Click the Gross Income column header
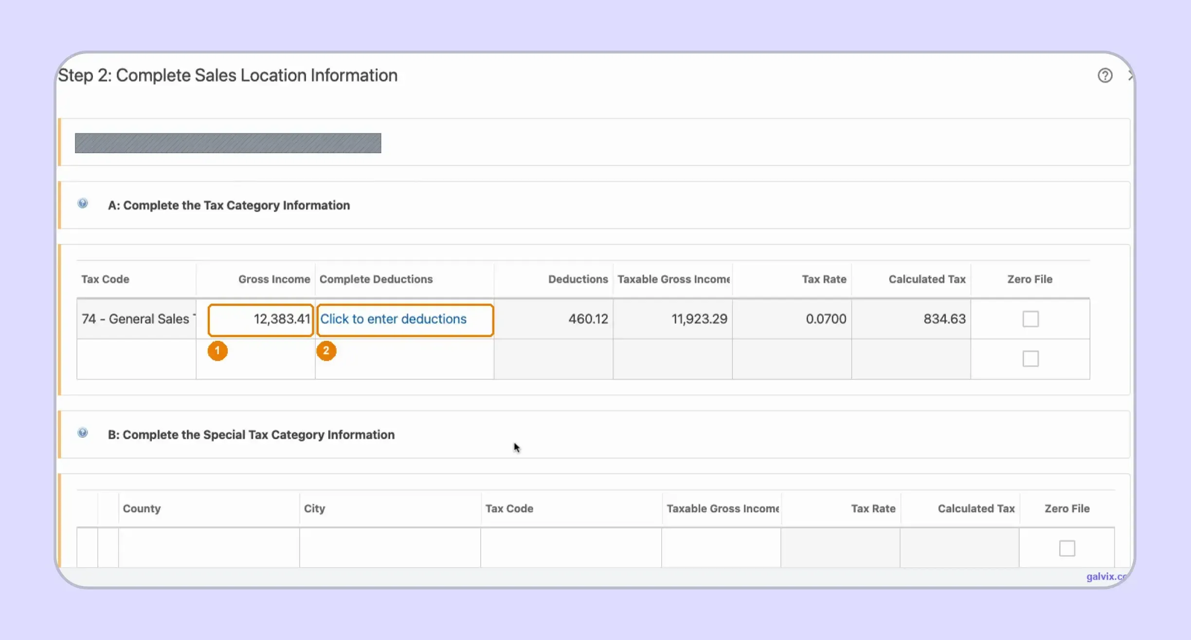 pos(274,279)
